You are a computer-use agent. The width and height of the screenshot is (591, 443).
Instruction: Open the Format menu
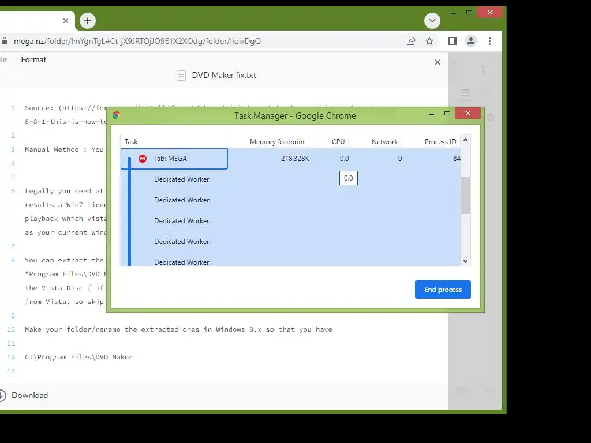coord(33,59)
